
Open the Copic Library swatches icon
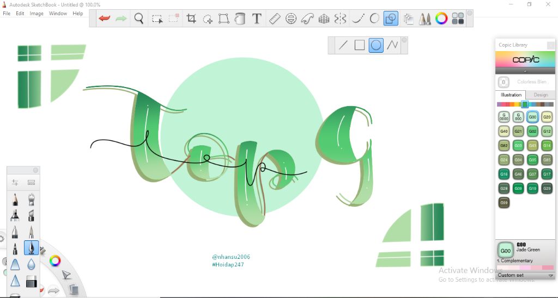(x=458, y=18)
